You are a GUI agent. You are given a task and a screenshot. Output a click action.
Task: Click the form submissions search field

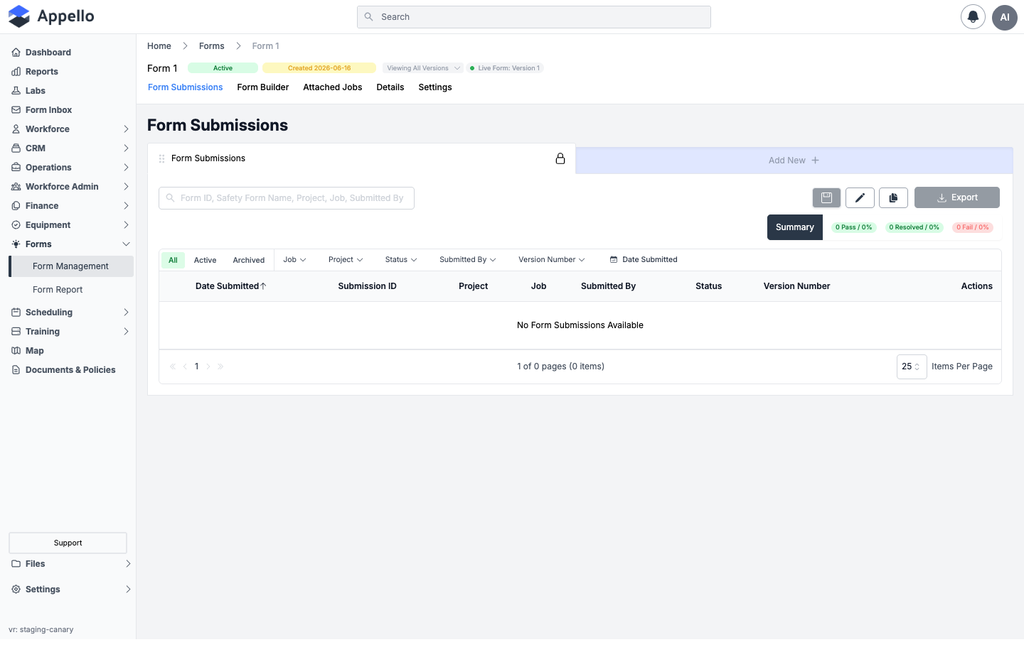(287, 198)
